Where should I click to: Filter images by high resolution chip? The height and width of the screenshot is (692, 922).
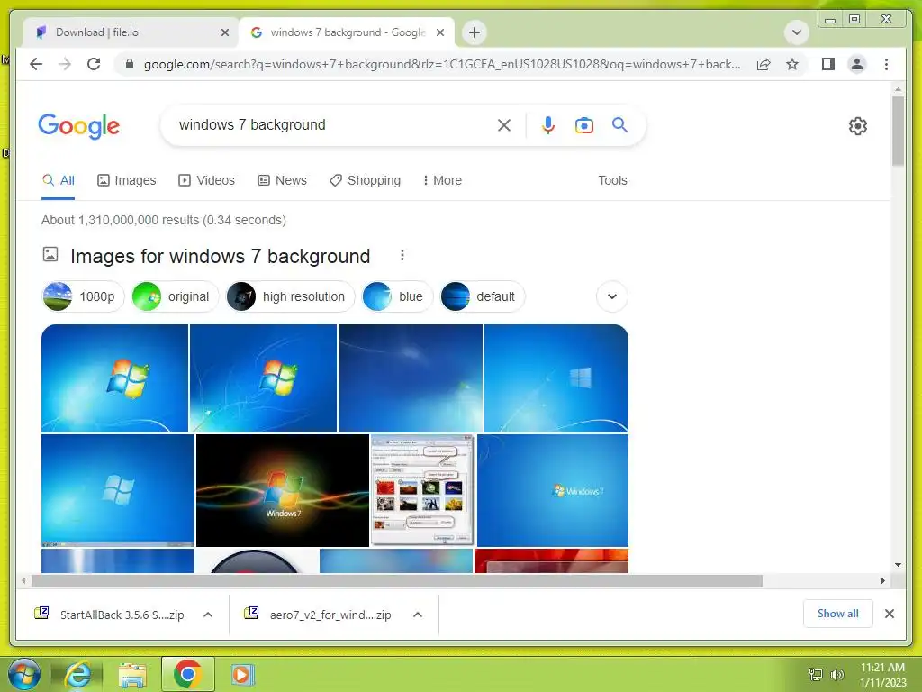[291, 296]
